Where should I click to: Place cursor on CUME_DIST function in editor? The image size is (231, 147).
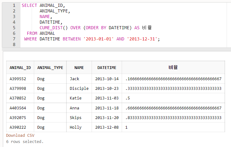(51, 28)
